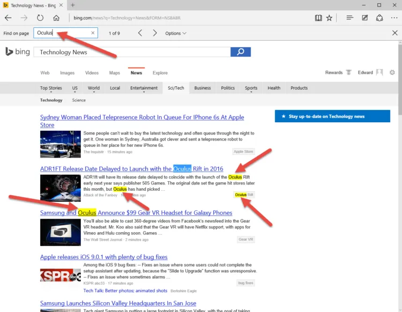Jump to previous find result

point(140,33)
